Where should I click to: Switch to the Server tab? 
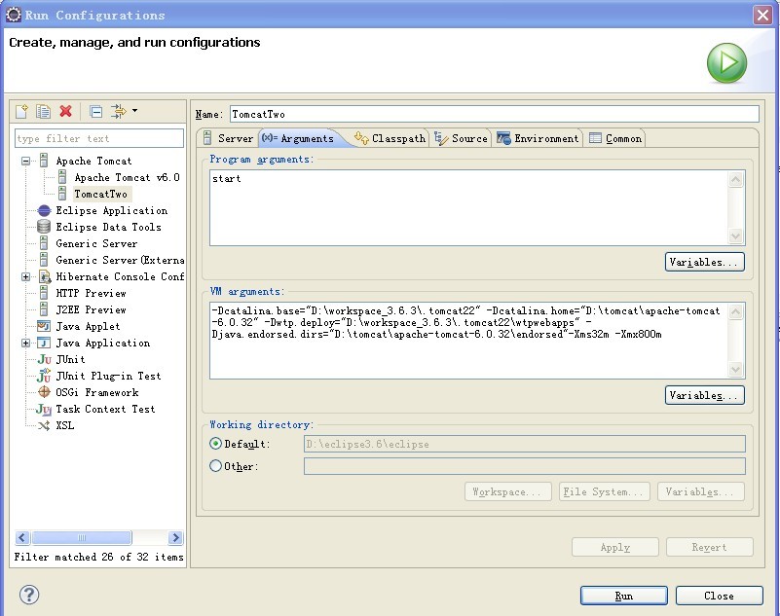pyautogui.click(x=228, y=138)
